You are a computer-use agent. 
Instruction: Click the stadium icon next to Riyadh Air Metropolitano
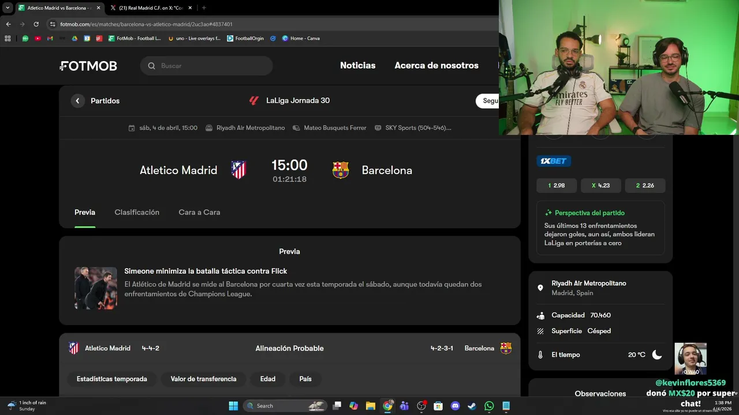click(209, 128)
